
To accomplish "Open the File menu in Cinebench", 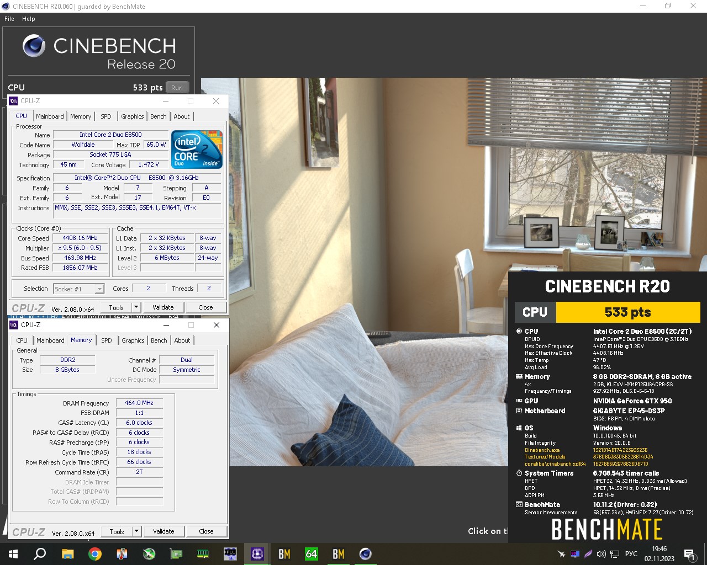I will [9, 19].
